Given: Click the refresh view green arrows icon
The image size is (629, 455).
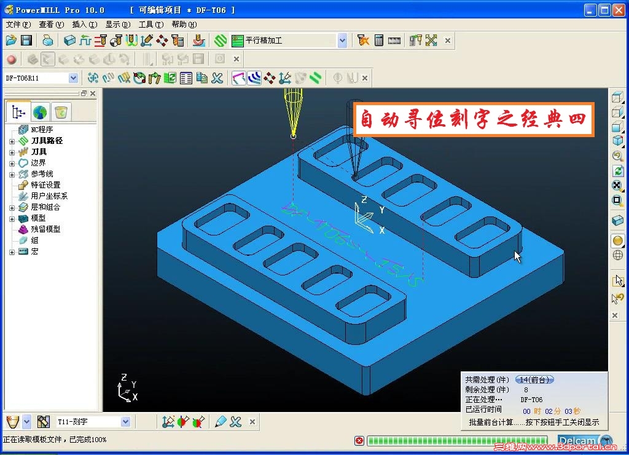Looking at the screenshot, I should pos(618,171).
